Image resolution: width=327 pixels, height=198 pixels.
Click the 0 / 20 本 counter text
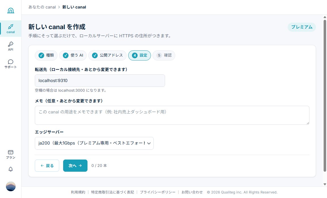point(99,166)
